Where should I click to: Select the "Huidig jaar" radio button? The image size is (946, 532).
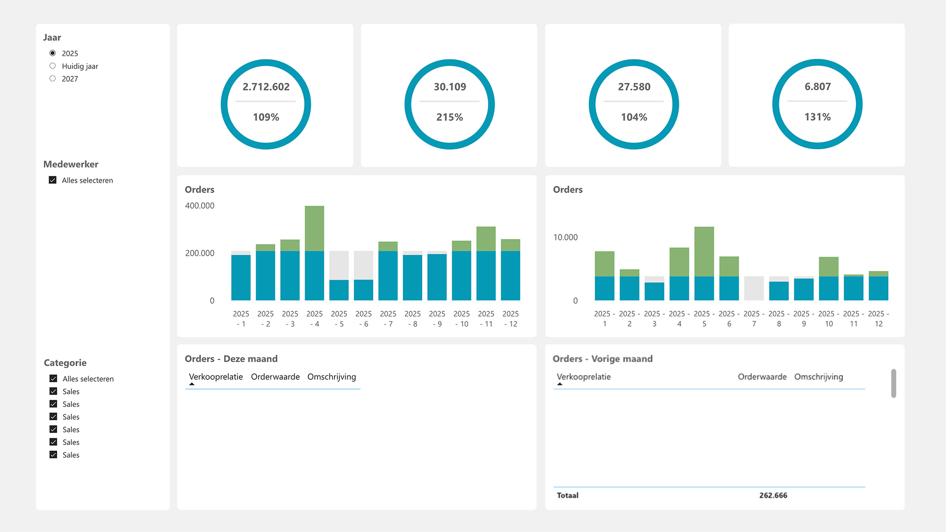click(53, 66)
